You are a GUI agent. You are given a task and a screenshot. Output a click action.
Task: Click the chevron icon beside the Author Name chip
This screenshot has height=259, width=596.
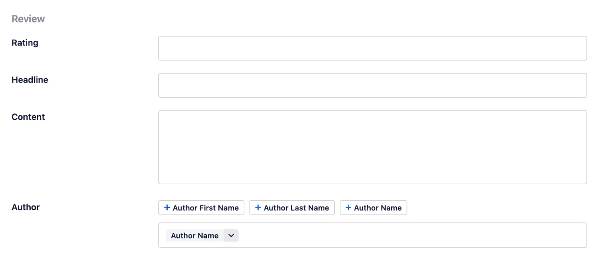coord(230,235)
